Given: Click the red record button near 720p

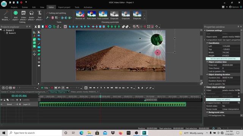Looking at the screenshot, I should (52, 88).
